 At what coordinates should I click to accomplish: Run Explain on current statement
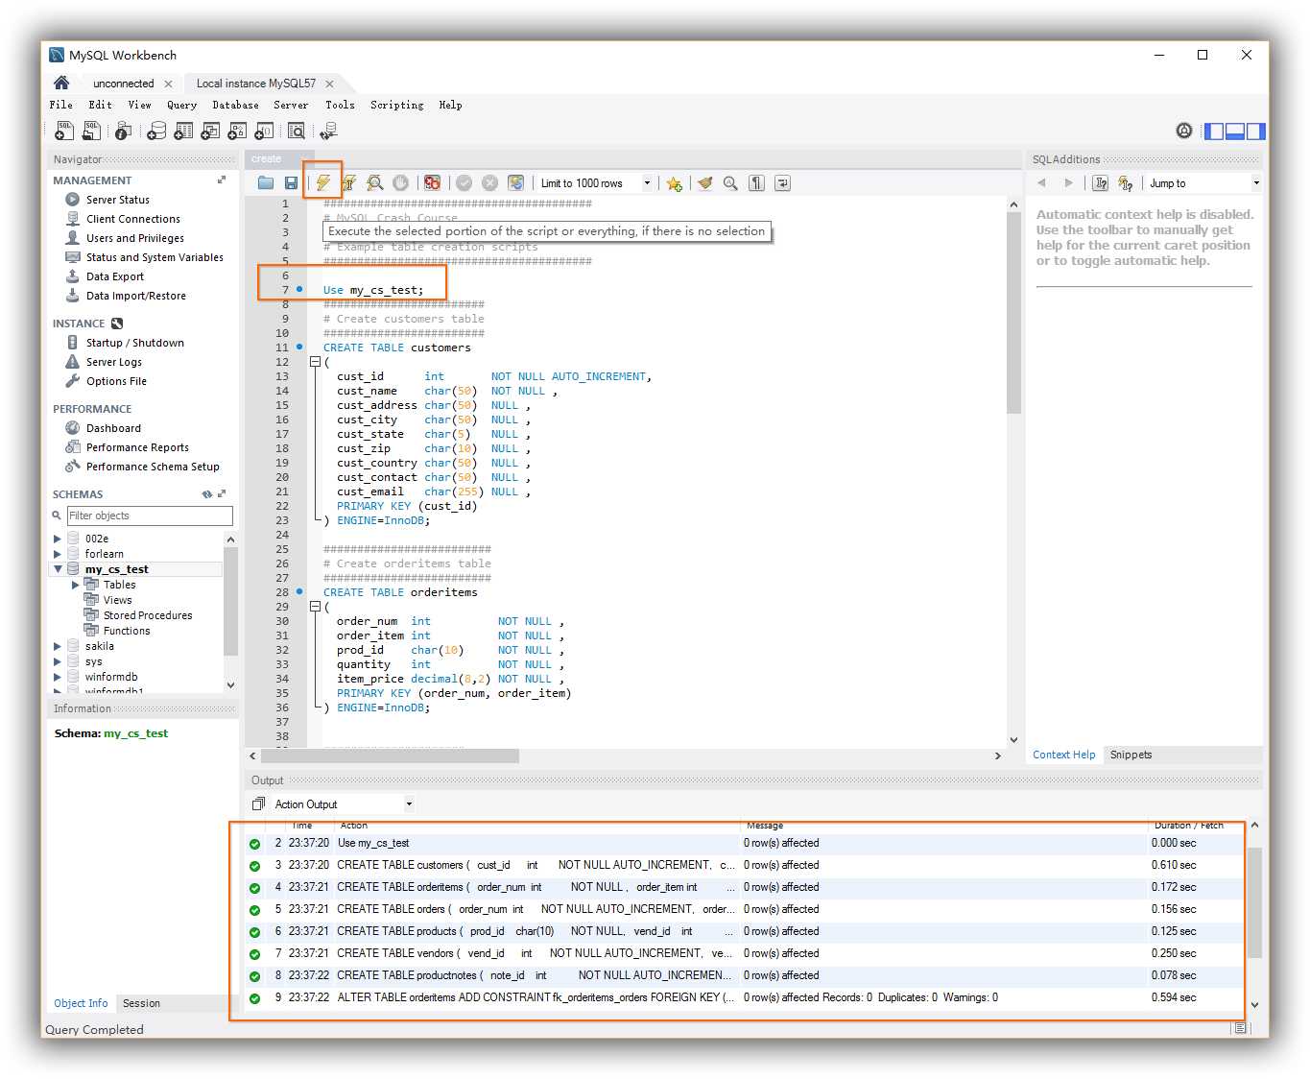tap(375, 182)
